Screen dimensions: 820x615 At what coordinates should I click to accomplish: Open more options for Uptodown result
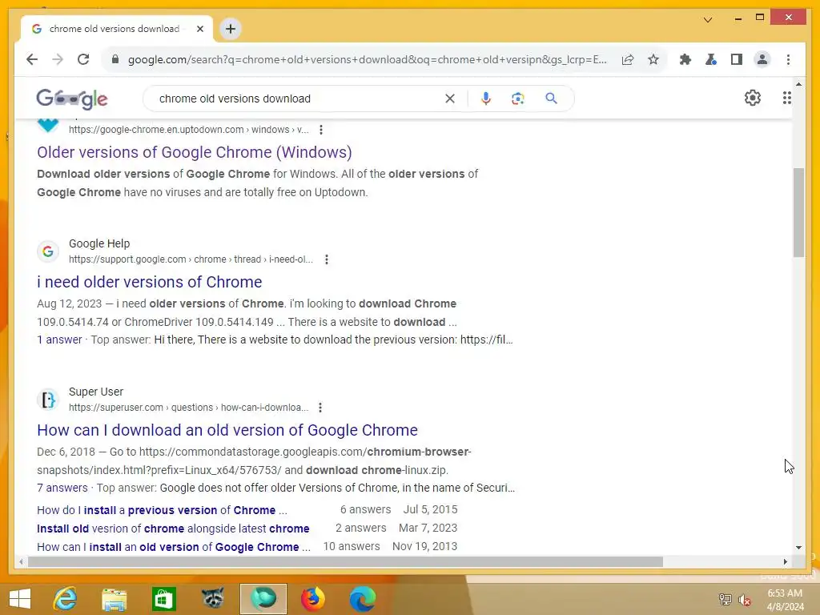[320, 130]
